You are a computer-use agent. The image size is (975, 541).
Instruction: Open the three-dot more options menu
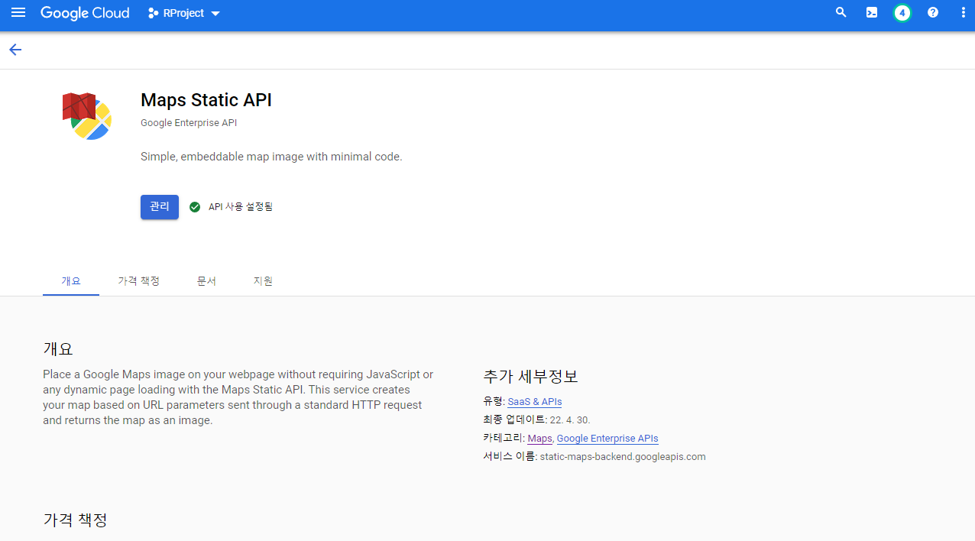point(964,13)
